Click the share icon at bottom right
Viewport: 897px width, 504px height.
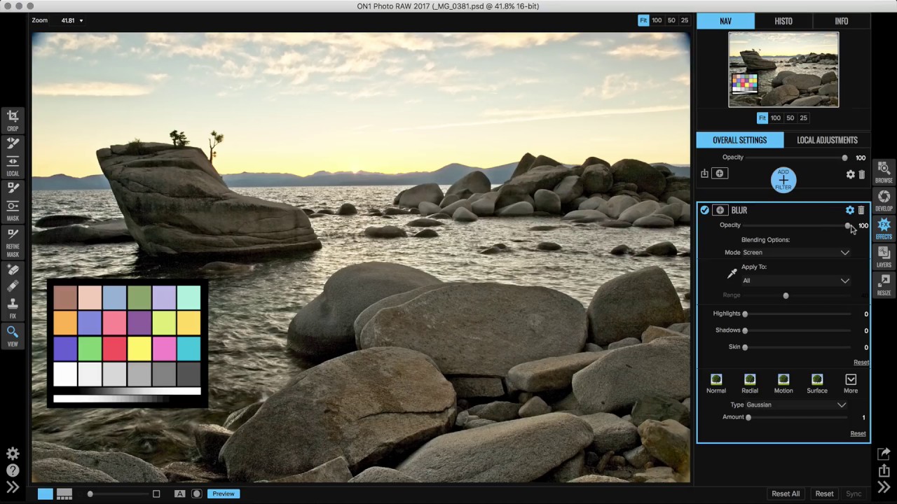pyautogui.click(x=884, y=470)
